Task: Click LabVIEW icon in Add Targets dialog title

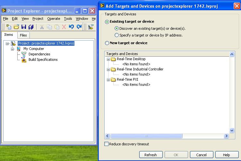Action: coord(102,6)
